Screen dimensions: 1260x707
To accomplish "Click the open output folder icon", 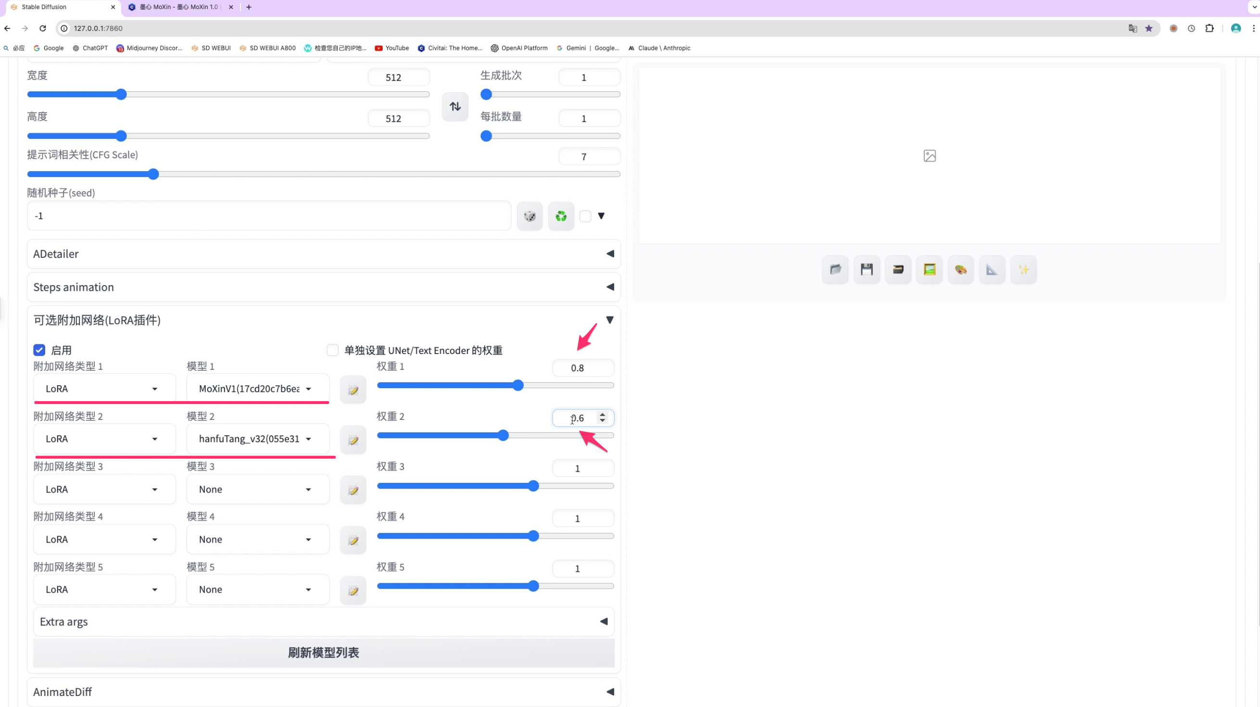I will coord(835,269).
